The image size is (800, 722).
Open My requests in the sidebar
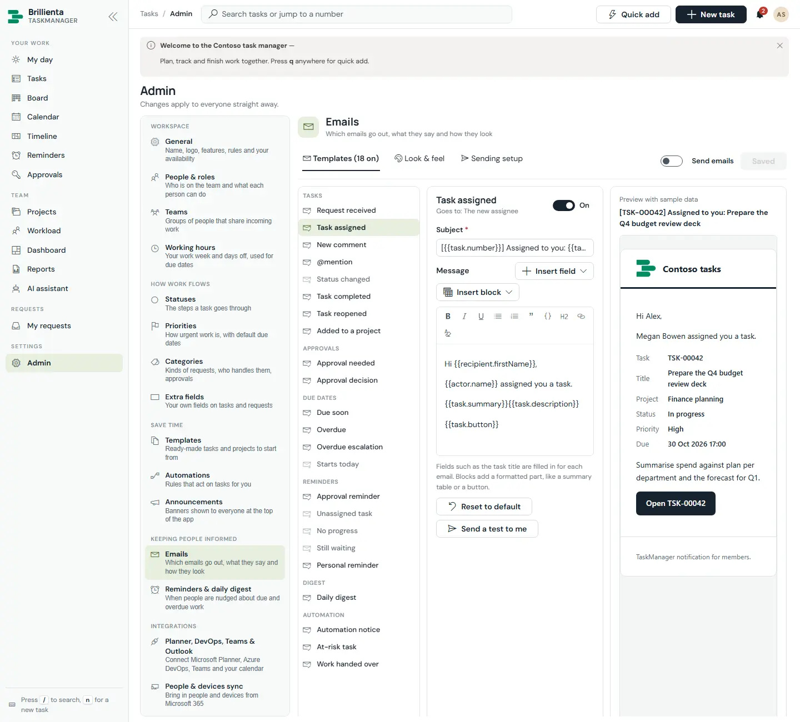[64, 326]
